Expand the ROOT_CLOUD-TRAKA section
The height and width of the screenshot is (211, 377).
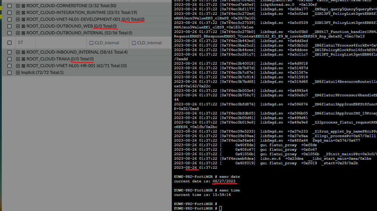[x=18, y=59]
